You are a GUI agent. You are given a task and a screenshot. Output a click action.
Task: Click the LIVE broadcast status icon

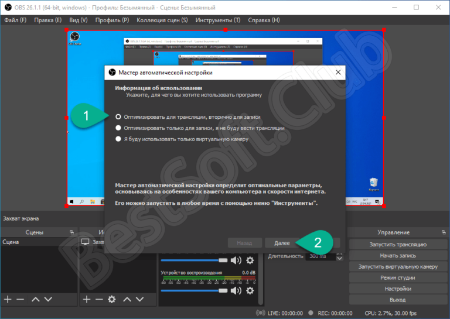pyautogui.click(x=261, y=313)
